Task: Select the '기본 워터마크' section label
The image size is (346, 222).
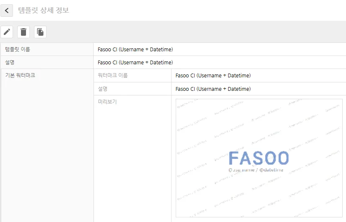Action: click(x=20, y=75)
